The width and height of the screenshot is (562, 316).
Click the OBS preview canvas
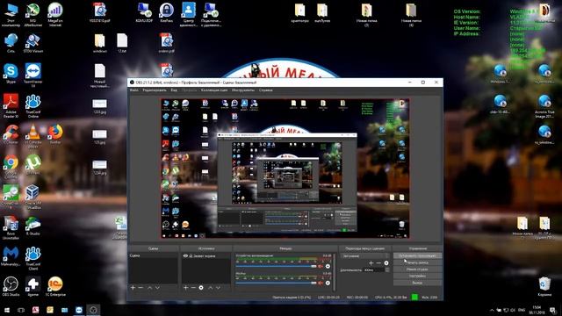tap(285, 169)
